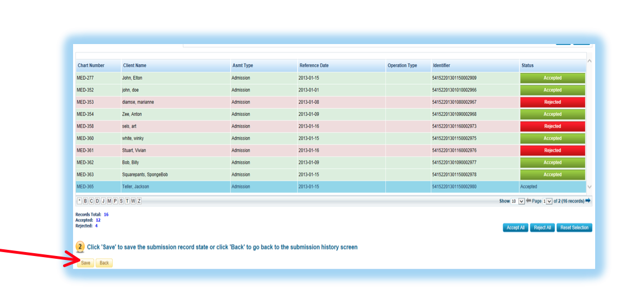618x290 pixels.
Task: Click the Reset Selection button
Action: point(574,228)
